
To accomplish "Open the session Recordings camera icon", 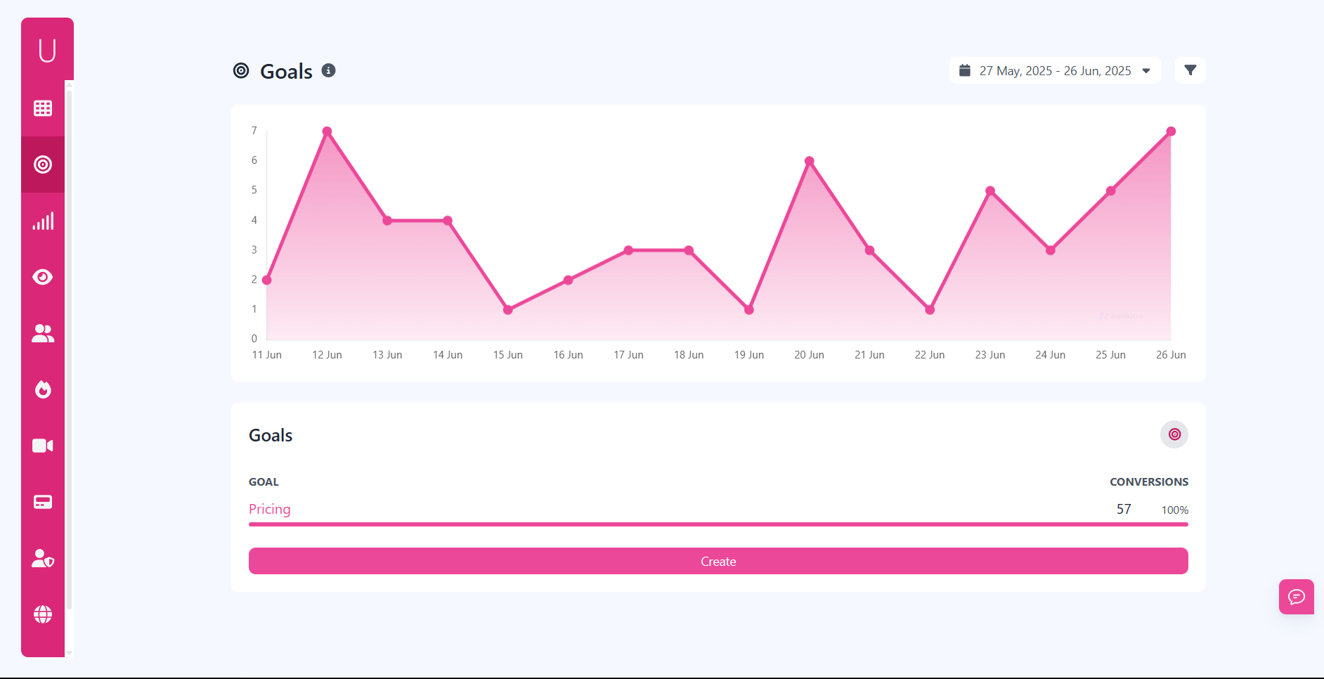I will click(43, 446).
